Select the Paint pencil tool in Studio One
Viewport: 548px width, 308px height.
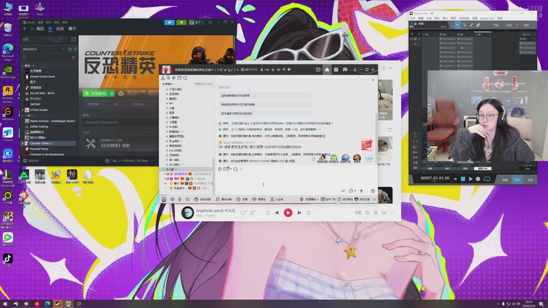pyautogui.click(x=471, y=25)
